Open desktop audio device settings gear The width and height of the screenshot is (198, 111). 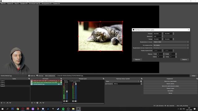pyautogui.click(x=73, y=101)
